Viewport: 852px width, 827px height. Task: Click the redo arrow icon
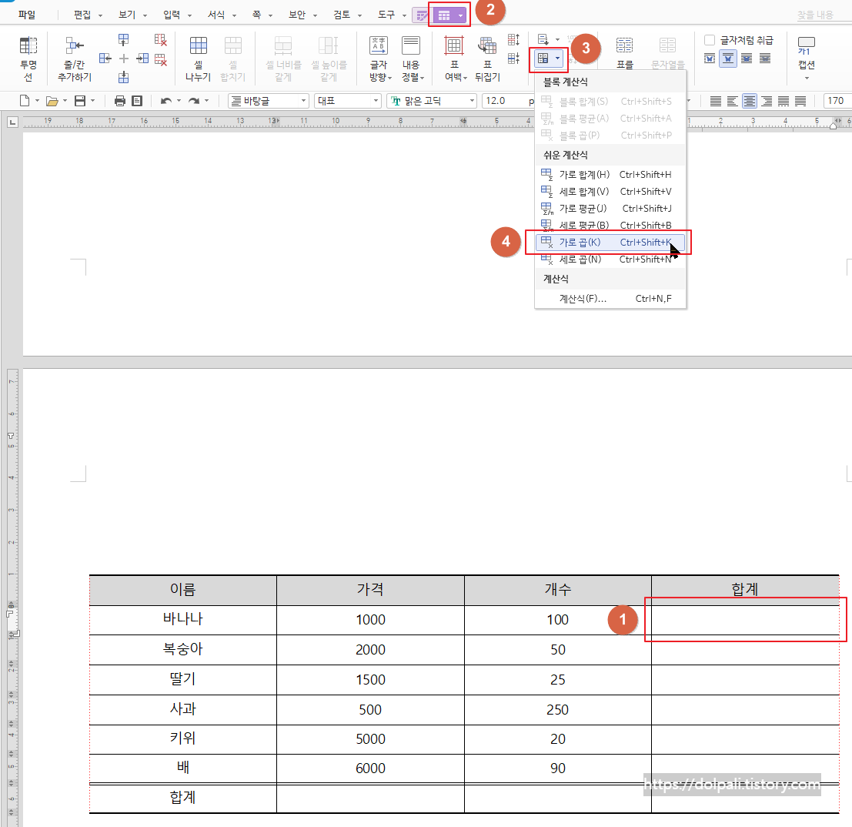194,101
